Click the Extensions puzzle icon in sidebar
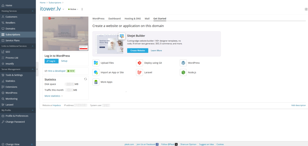The width and height of the screenshot is (308, 146). (3, 87)
